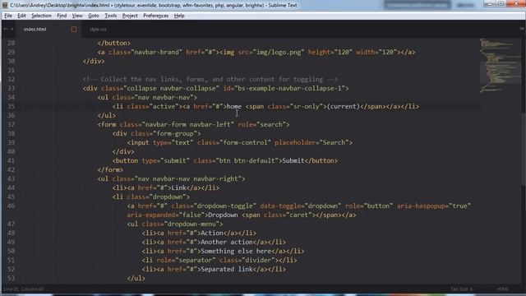Click the minimap code preview

pos(500,66)
